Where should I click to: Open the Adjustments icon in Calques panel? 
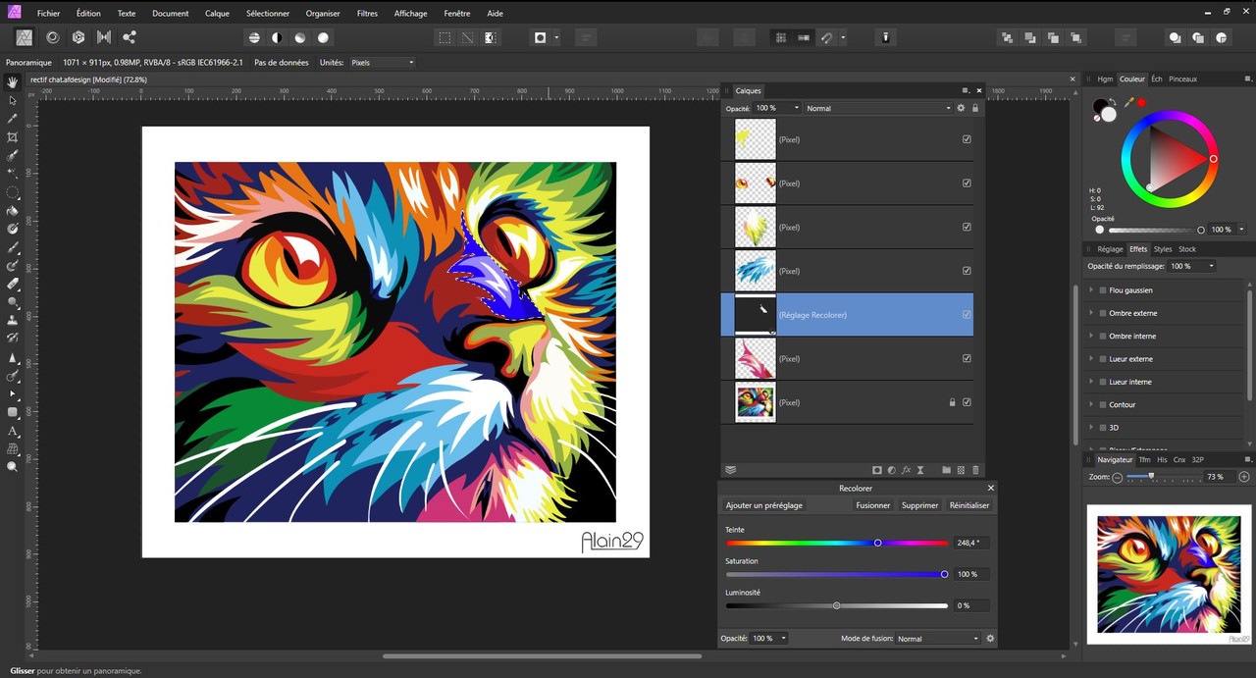pyautogui.click(x=891, y=470)
